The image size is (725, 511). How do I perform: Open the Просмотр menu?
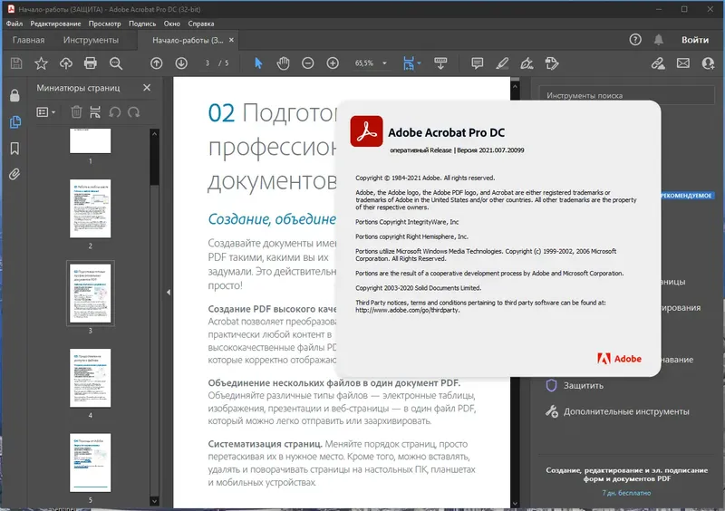pyautogui.click(x=104, y=24)
